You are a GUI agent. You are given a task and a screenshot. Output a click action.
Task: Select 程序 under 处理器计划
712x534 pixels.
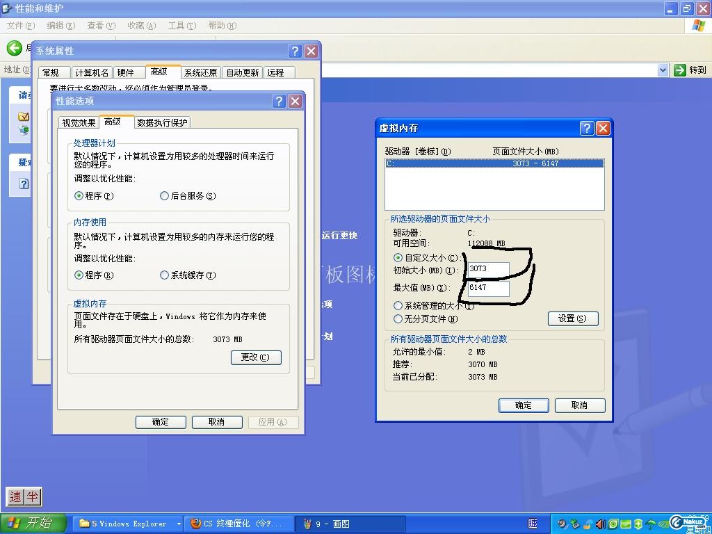(x=94, y=195)
